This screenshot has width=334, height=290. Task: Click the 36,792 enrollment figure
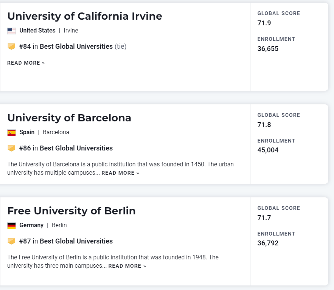[x=268, y=243]
